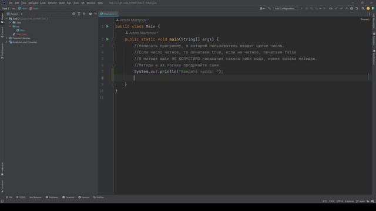
Task: Open the Project tool window stripe button
Action: [2, 19]
